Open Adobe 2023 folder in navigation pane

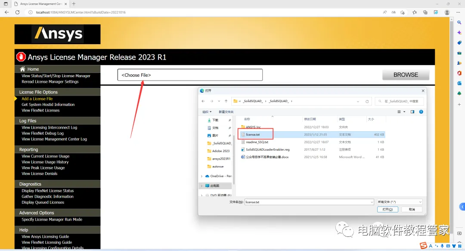[x=221, y=151]
